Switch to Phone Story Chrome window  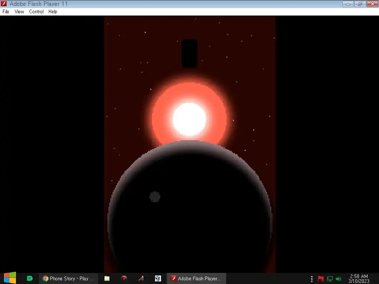pyautogui.click(x=68, y=278)
